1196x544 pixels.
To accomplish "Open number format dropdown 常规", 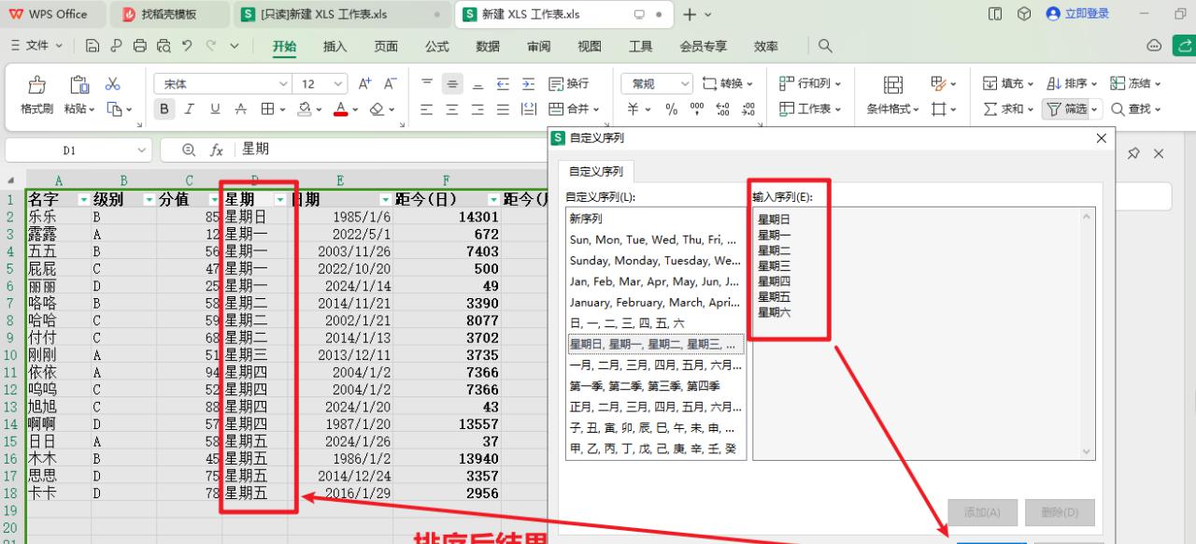I will pos(685,84).
